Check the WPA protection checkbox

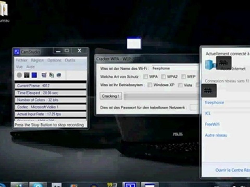(145, 77)
